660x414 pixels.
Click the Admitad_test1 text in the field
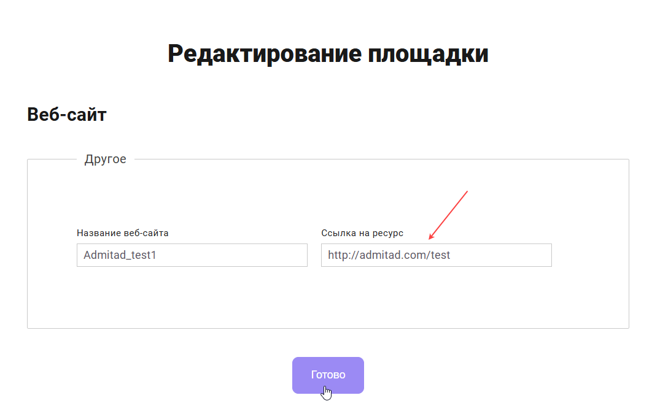(x=120, y=255)
